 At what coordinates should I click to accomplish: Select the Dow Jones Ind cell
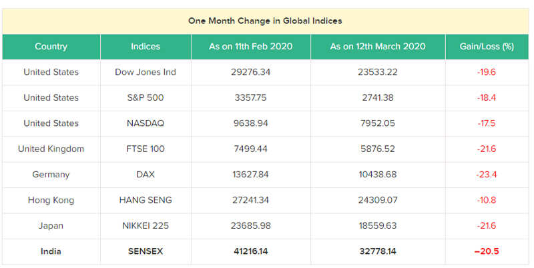pyautogui.click(x=146, y=72)
